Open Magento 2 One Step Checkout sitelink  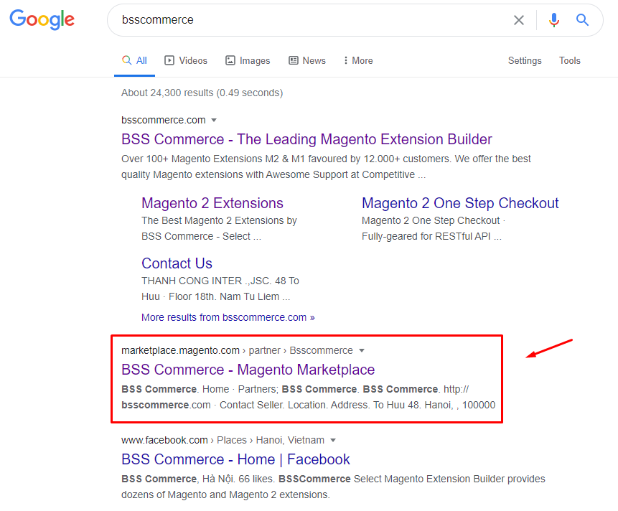coord(460,203)
